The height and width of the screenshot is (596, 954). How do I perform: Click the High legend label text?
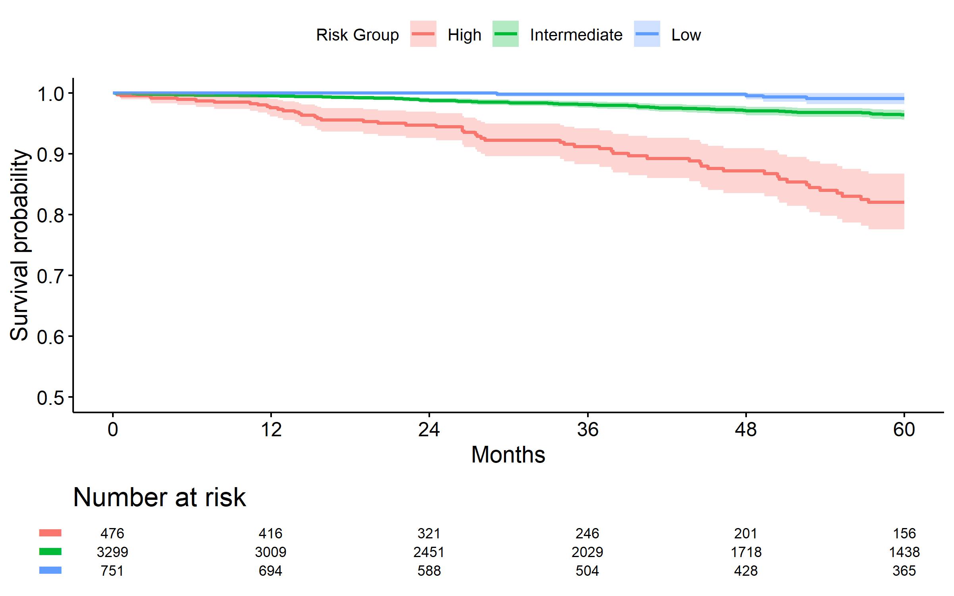464,35
